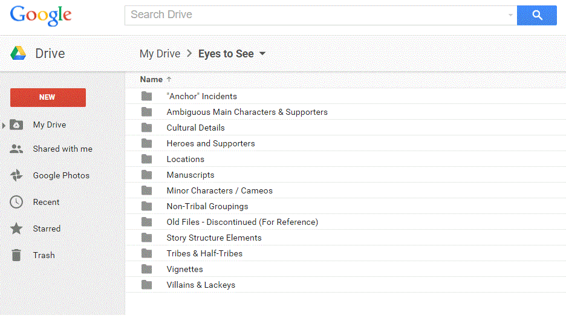Open Google Photos in sidebar
The image size is (566, 318).
click(x=61, y=175)
